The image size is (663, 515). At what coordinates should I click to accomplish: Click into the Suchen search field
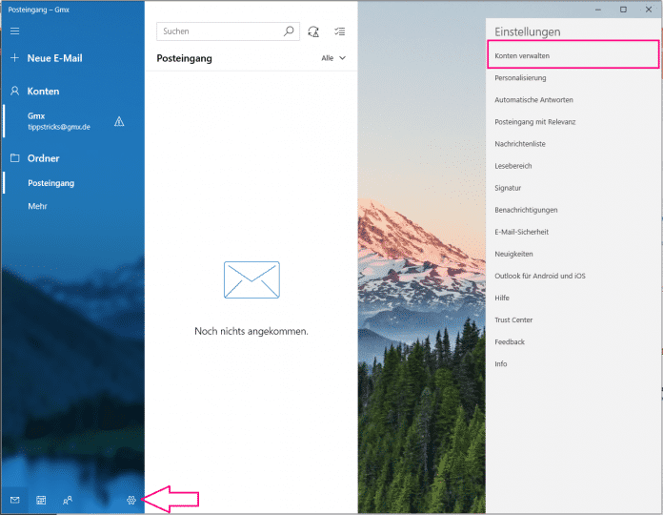click(x=219, y=31)
